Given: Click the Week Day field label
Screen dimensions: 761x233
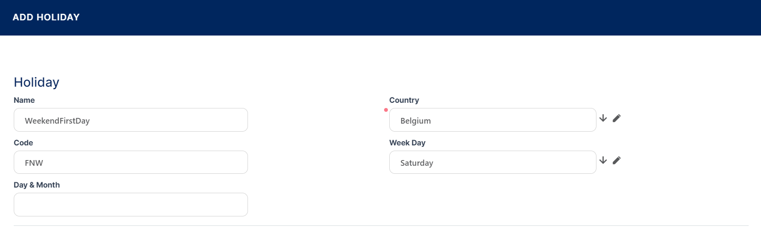Looking at the screenshot, I should 407,143.
